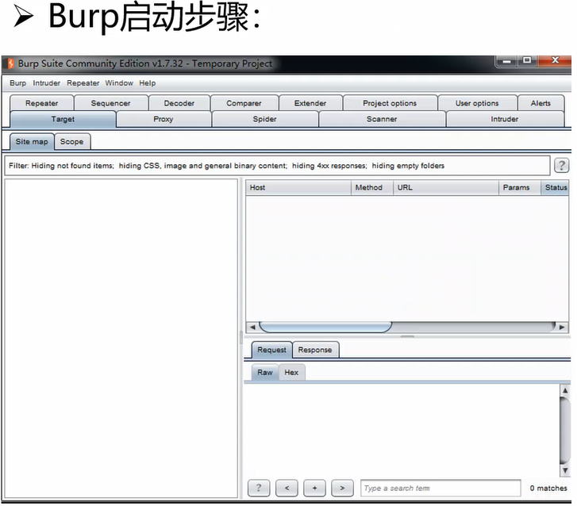Select the Response tab
This screenshot has height=506, width=577.
(315, 350)
